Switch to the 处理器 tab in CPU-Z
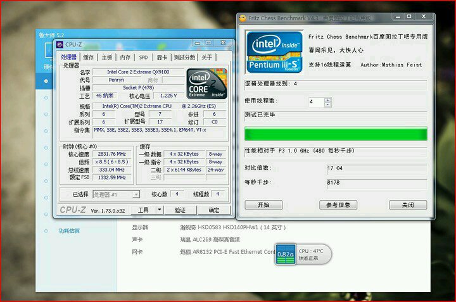The height and width of the screenshot is (302, 456). point(68,57)
